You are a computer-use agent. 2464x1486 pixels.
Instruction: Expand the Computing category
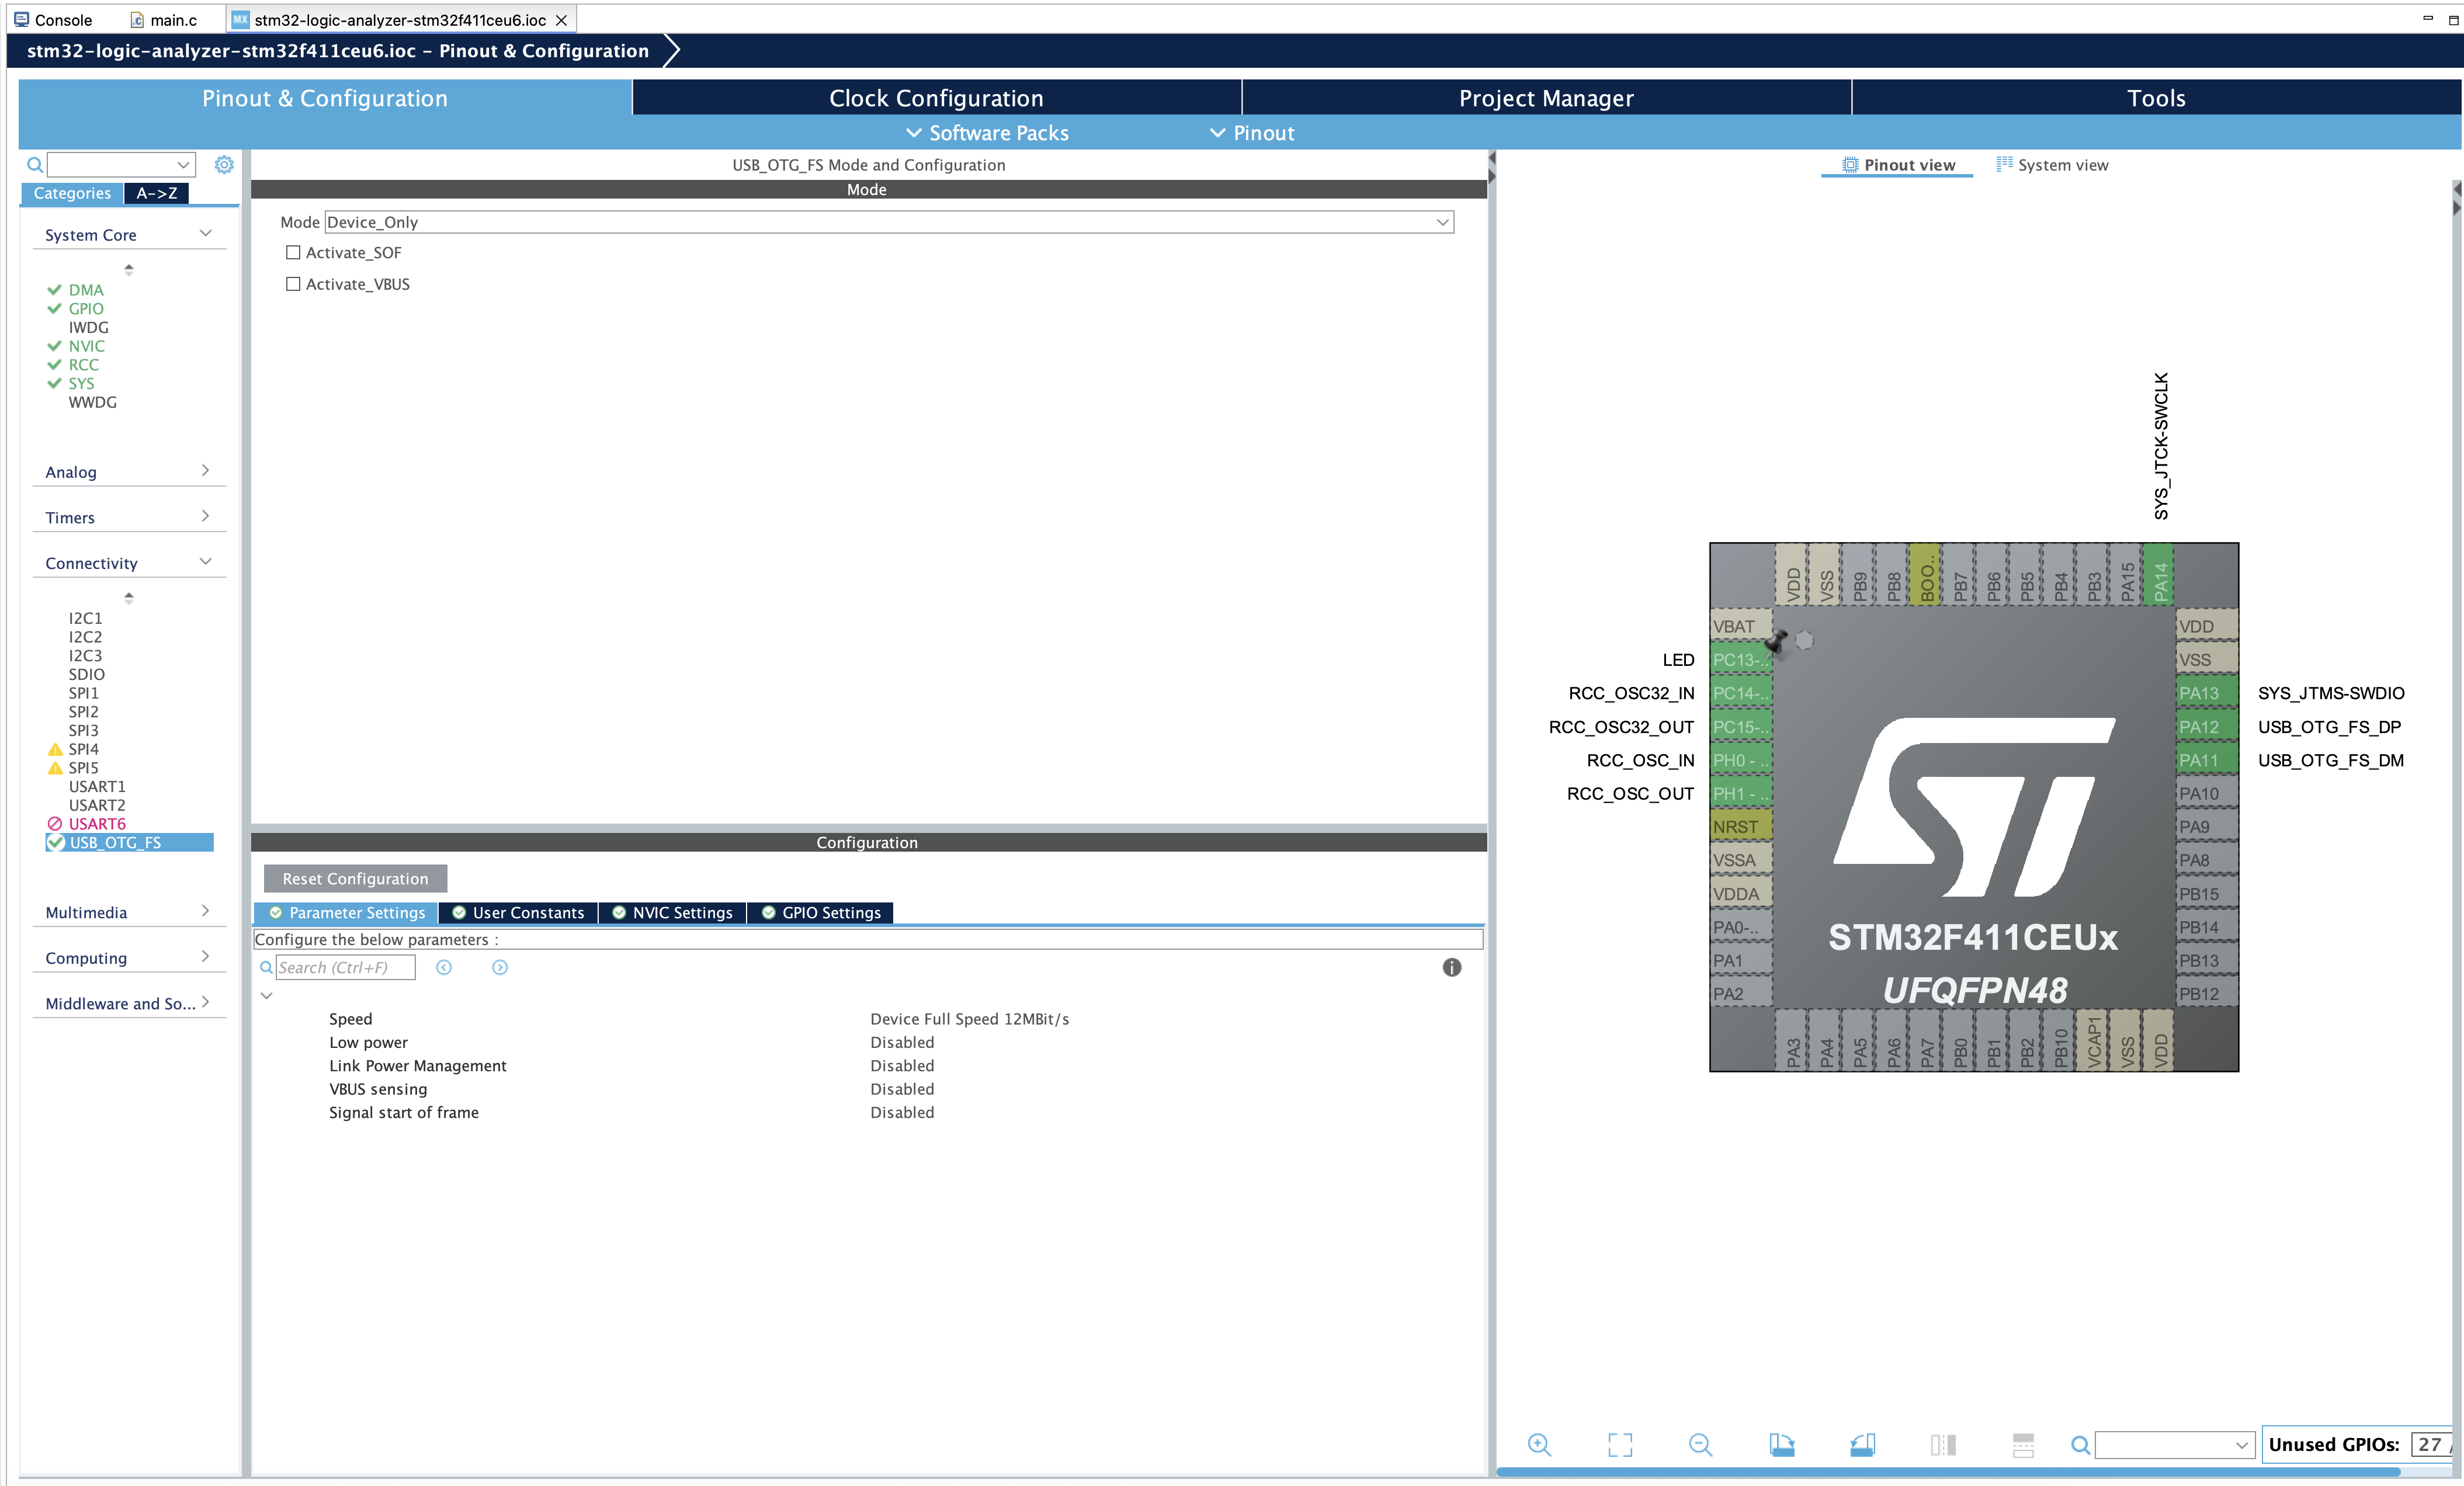[205, 957]
